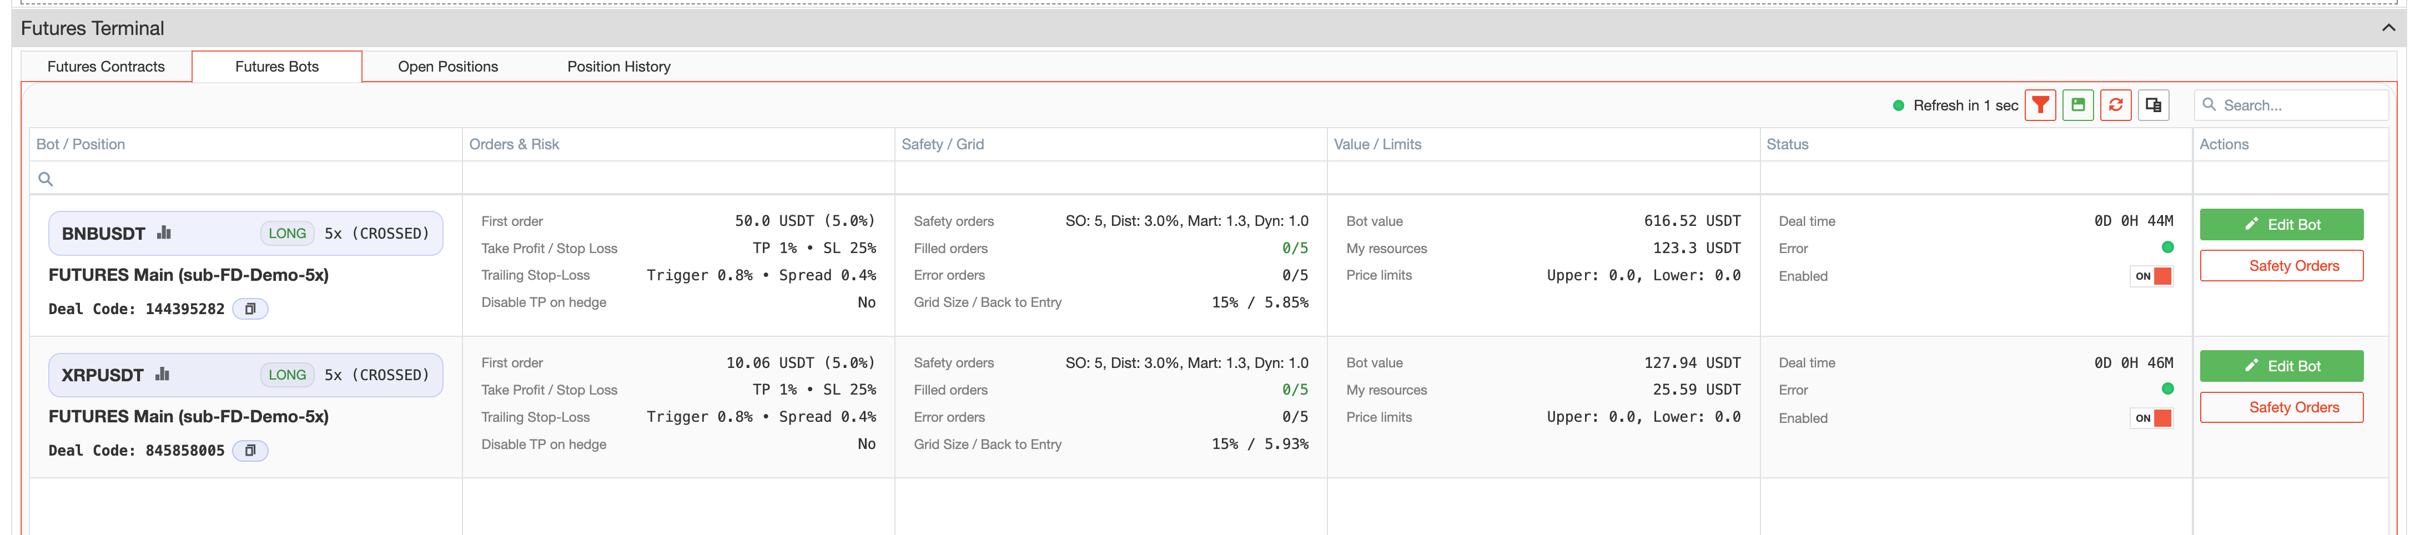
Task: Open Safety Orders for BNBUSDT bot
Action: coord(2280,266)
